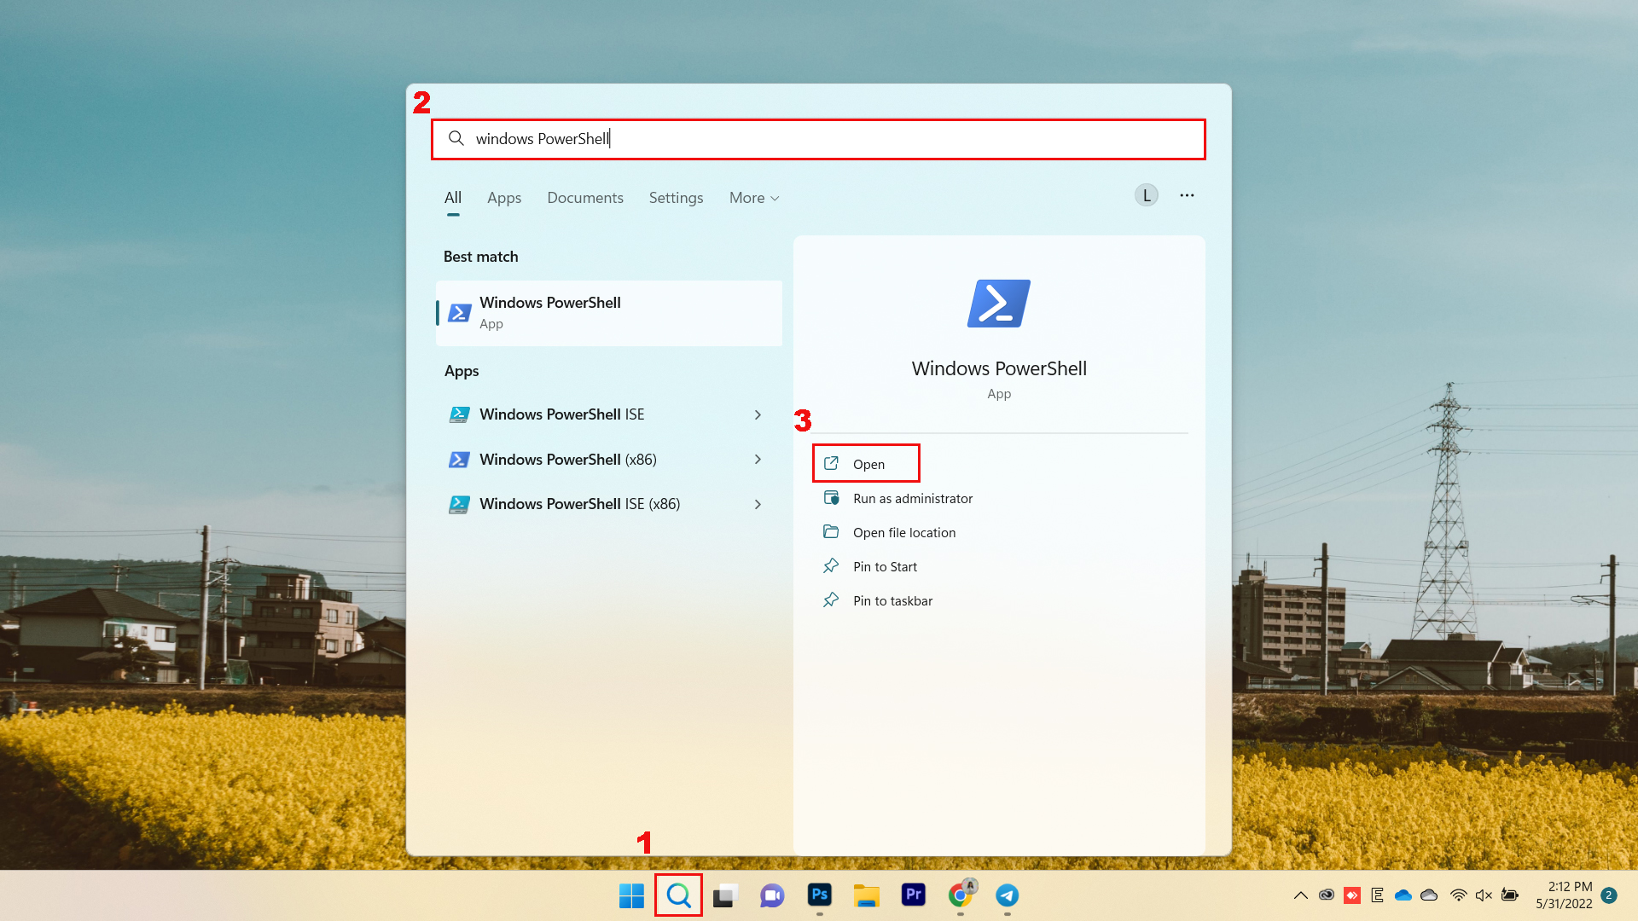Click Open file location menu item
The image size is (1638, 921).
903,530
